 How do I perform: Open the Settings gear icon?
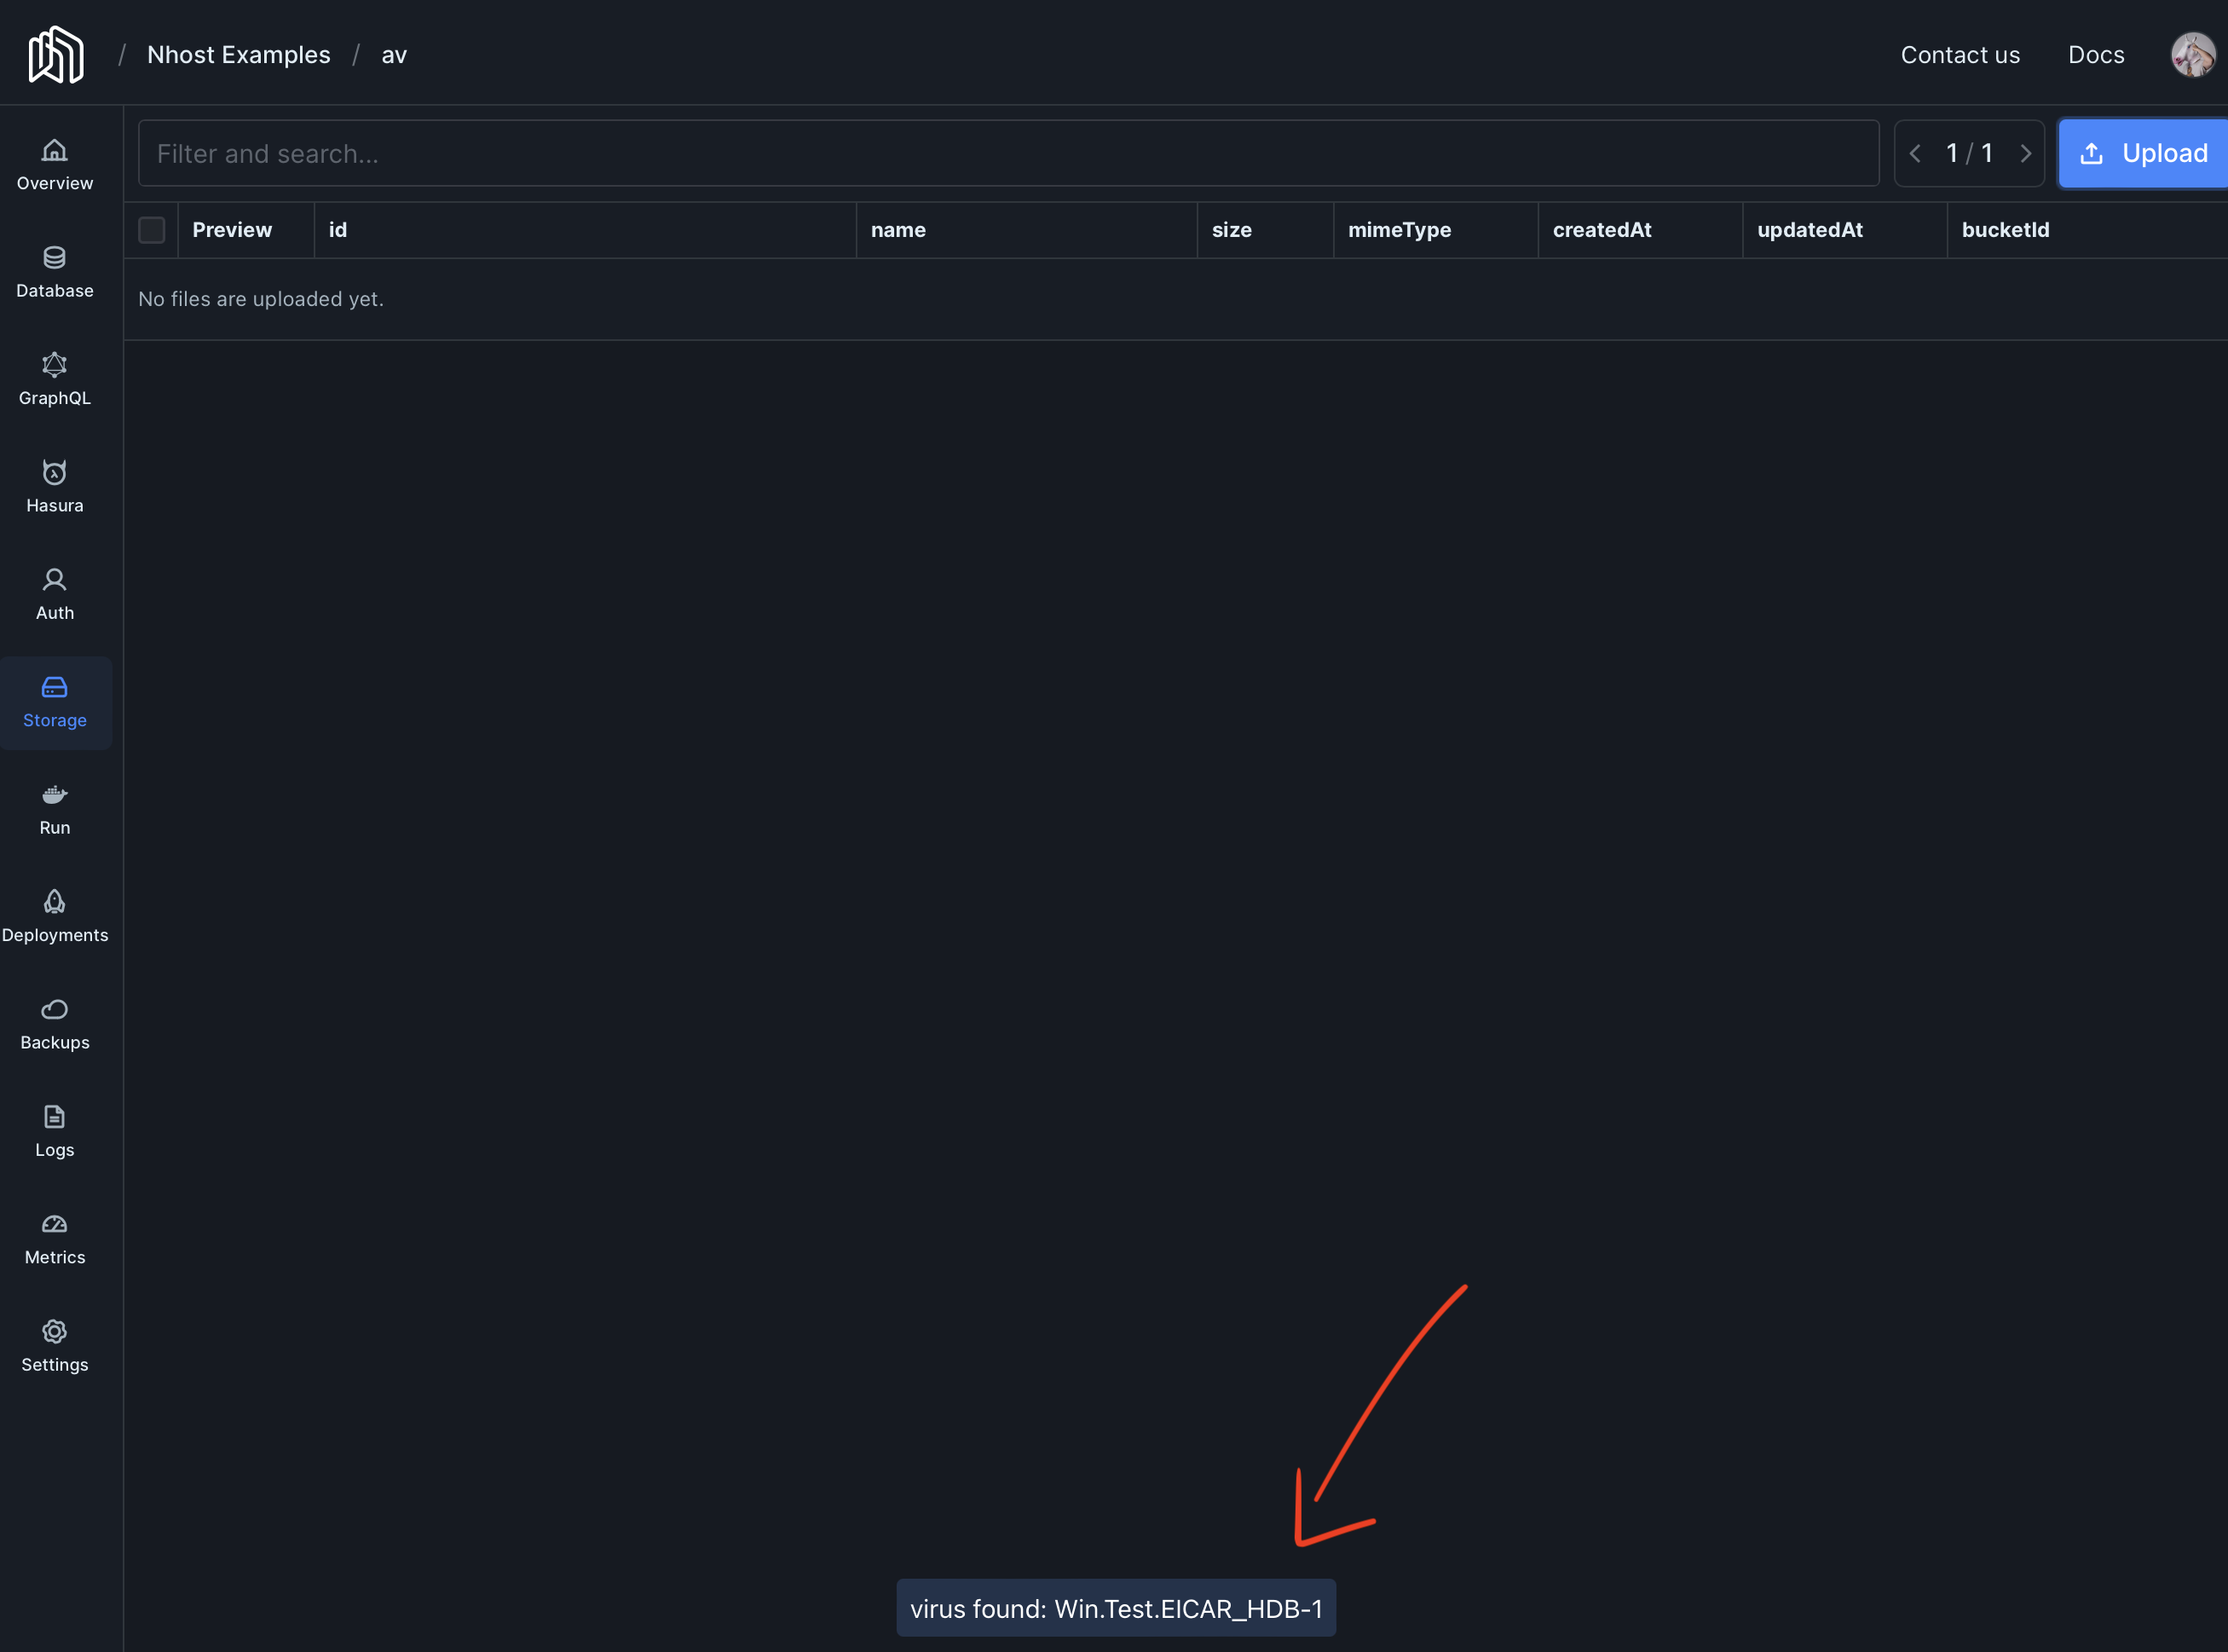click(x=54, y=1332)
